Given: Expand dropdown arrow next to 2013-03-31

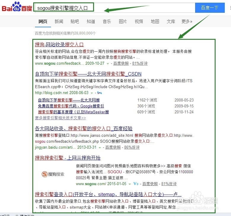Looking at the screenshot, I should tap(100, 147).
